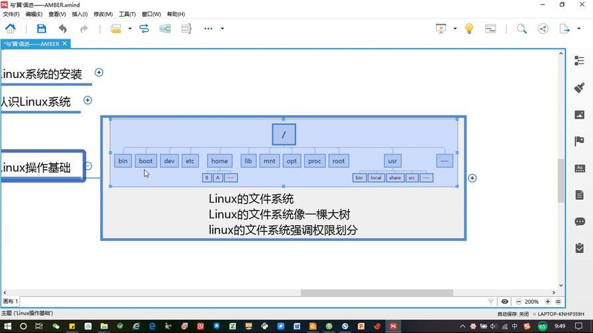Open Microsoft Edge from the taskbar
Image resolution: width=593 pixels, height=333 pixels.
pos(152,326)
